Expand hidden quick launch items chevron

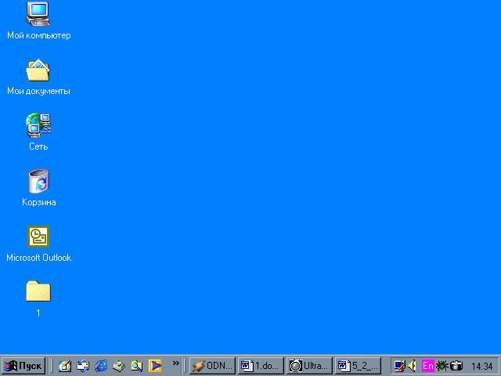(175, 363)
